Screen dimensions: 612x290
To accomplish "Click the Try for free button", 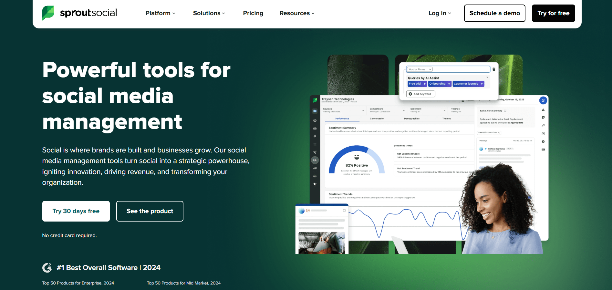I will (553, 13).
